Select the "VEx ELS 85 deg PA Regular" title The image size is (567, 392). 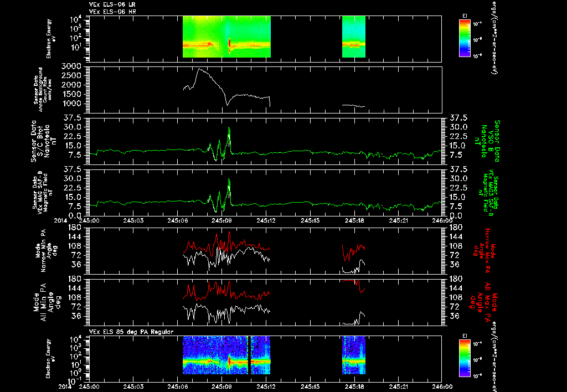point(131,332)
